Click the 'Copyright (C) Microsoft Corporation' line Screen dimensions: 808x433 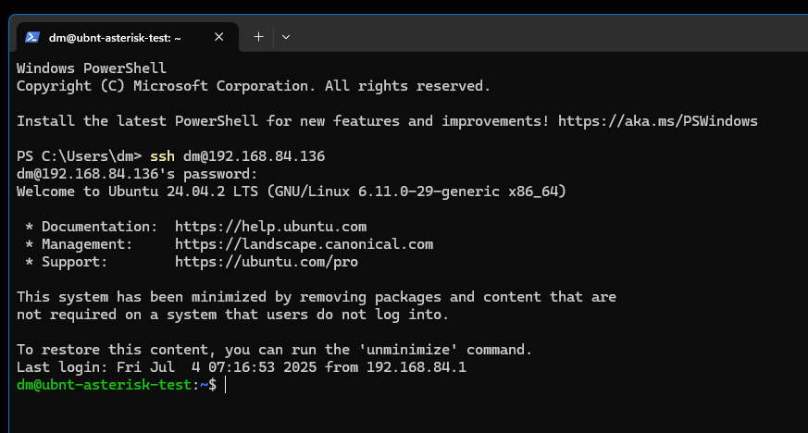254,86
